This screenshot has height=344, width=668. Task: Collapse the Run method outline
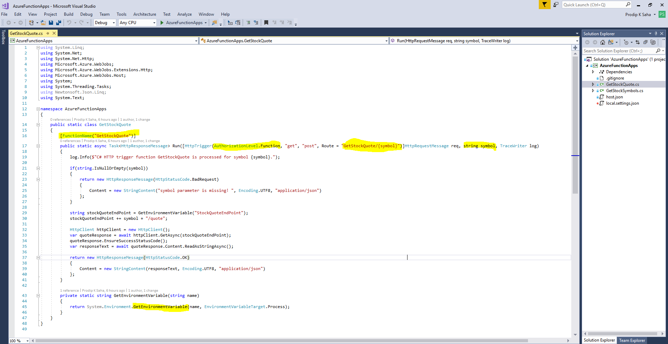coord(38,146)
